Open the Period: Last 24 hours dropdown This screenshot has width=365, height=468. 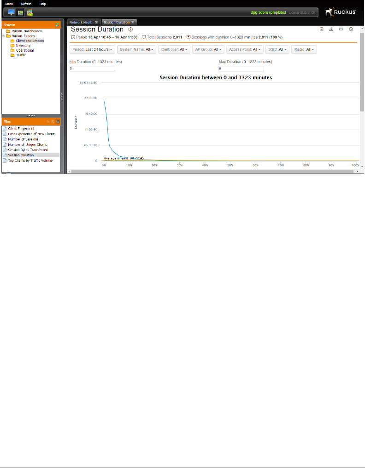[x=92, y=49]
